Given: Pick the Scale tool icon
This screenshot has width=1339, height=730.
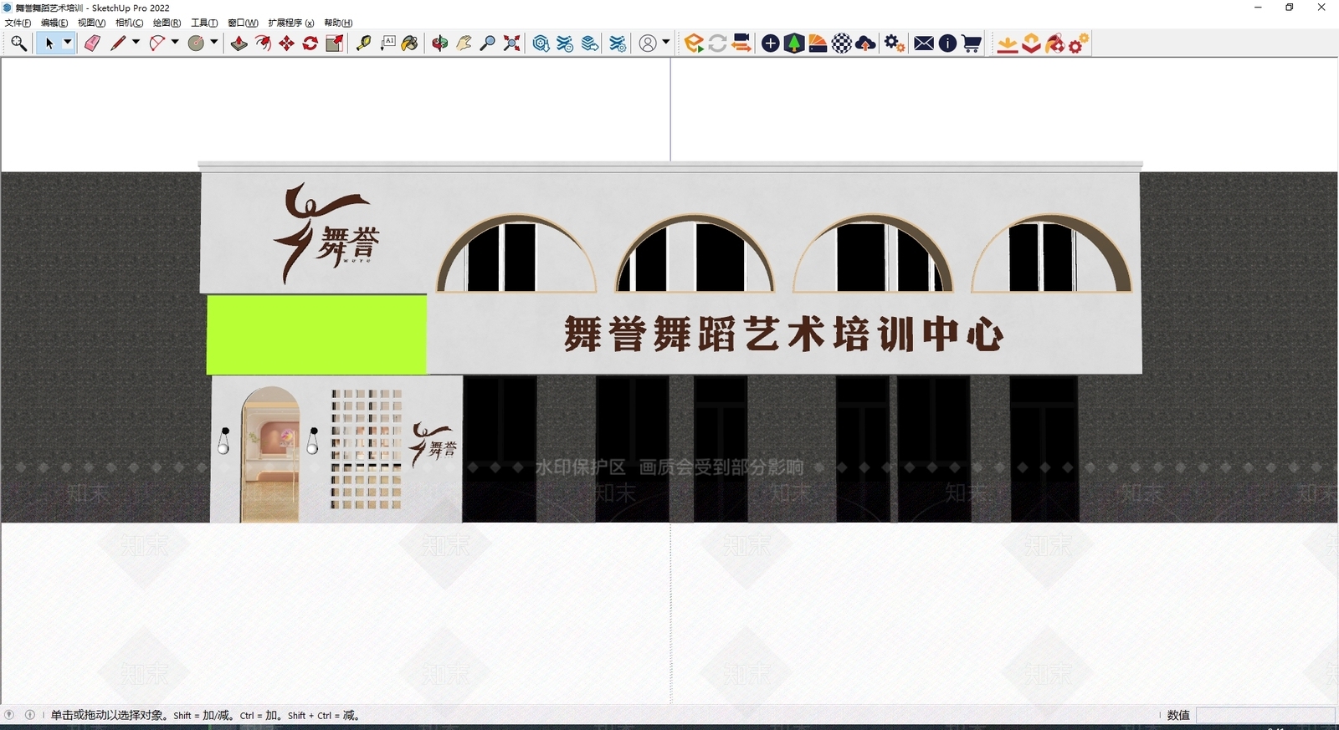Looking at the screenshot, I should tap(334, 43).
